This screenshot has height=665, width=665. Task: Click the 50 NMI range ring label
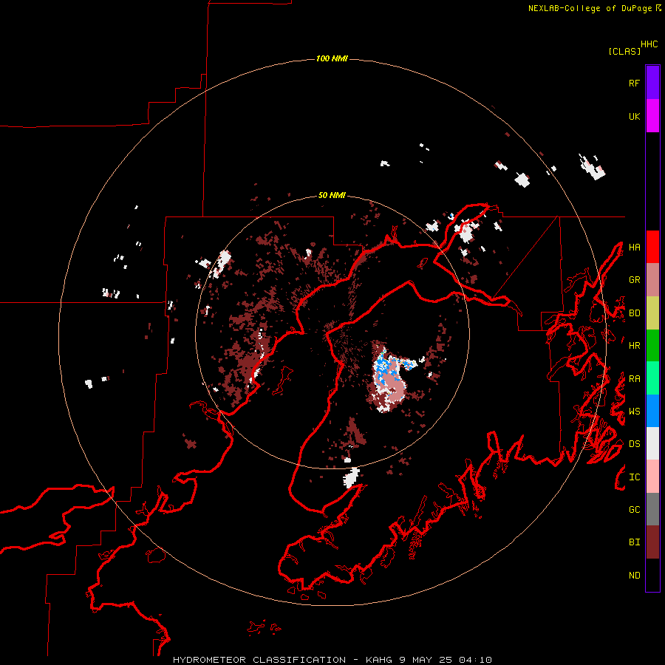pyautogui.click(x=332, y=195)
